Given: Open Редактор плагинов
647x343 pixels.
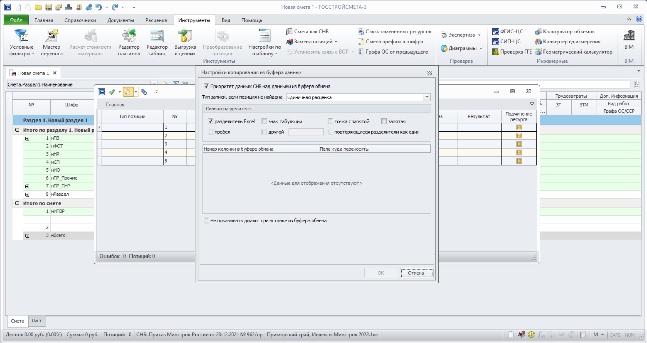Looking at the screenshot, I should pos(129,42).
